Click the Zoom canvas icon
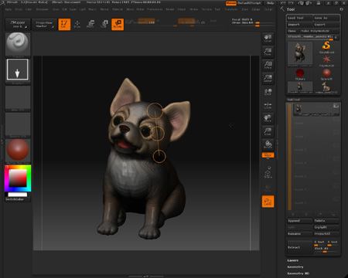Viewport: 348px width, 278px height. coord(268,52)
